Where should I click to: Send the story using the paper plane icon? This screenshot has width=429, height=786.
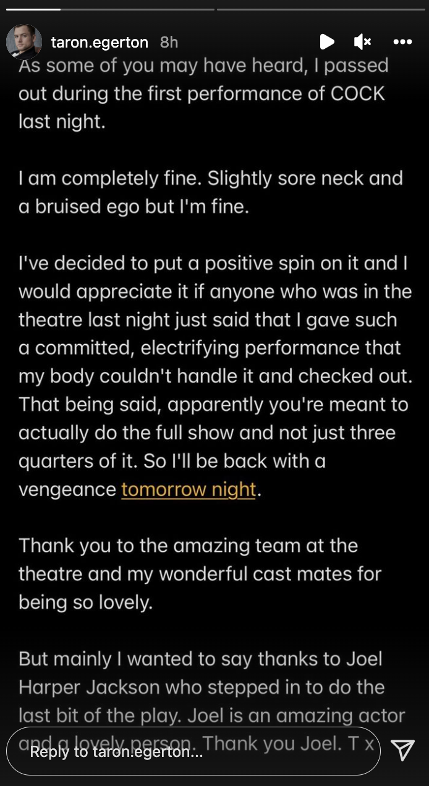[402, 750]
